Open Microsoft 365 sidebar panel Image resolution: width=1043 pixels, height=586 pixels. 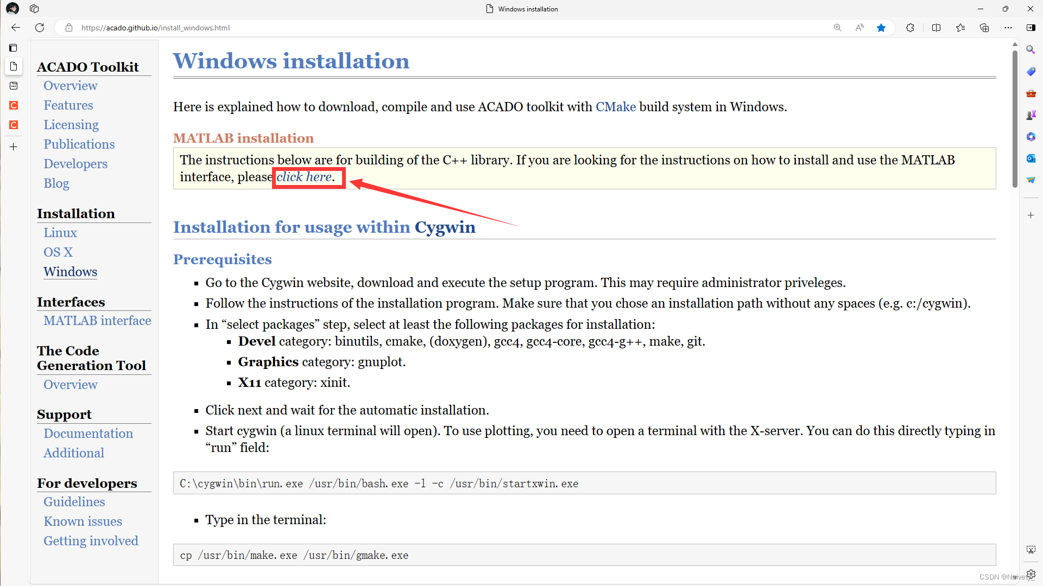[x=1031, y=136]
